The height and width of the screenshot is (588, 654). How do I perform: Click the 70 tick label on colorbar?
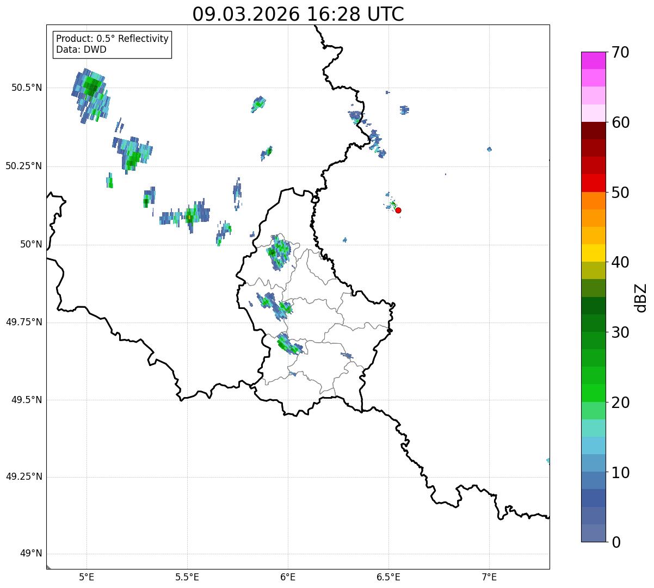[x=620, y=53]
